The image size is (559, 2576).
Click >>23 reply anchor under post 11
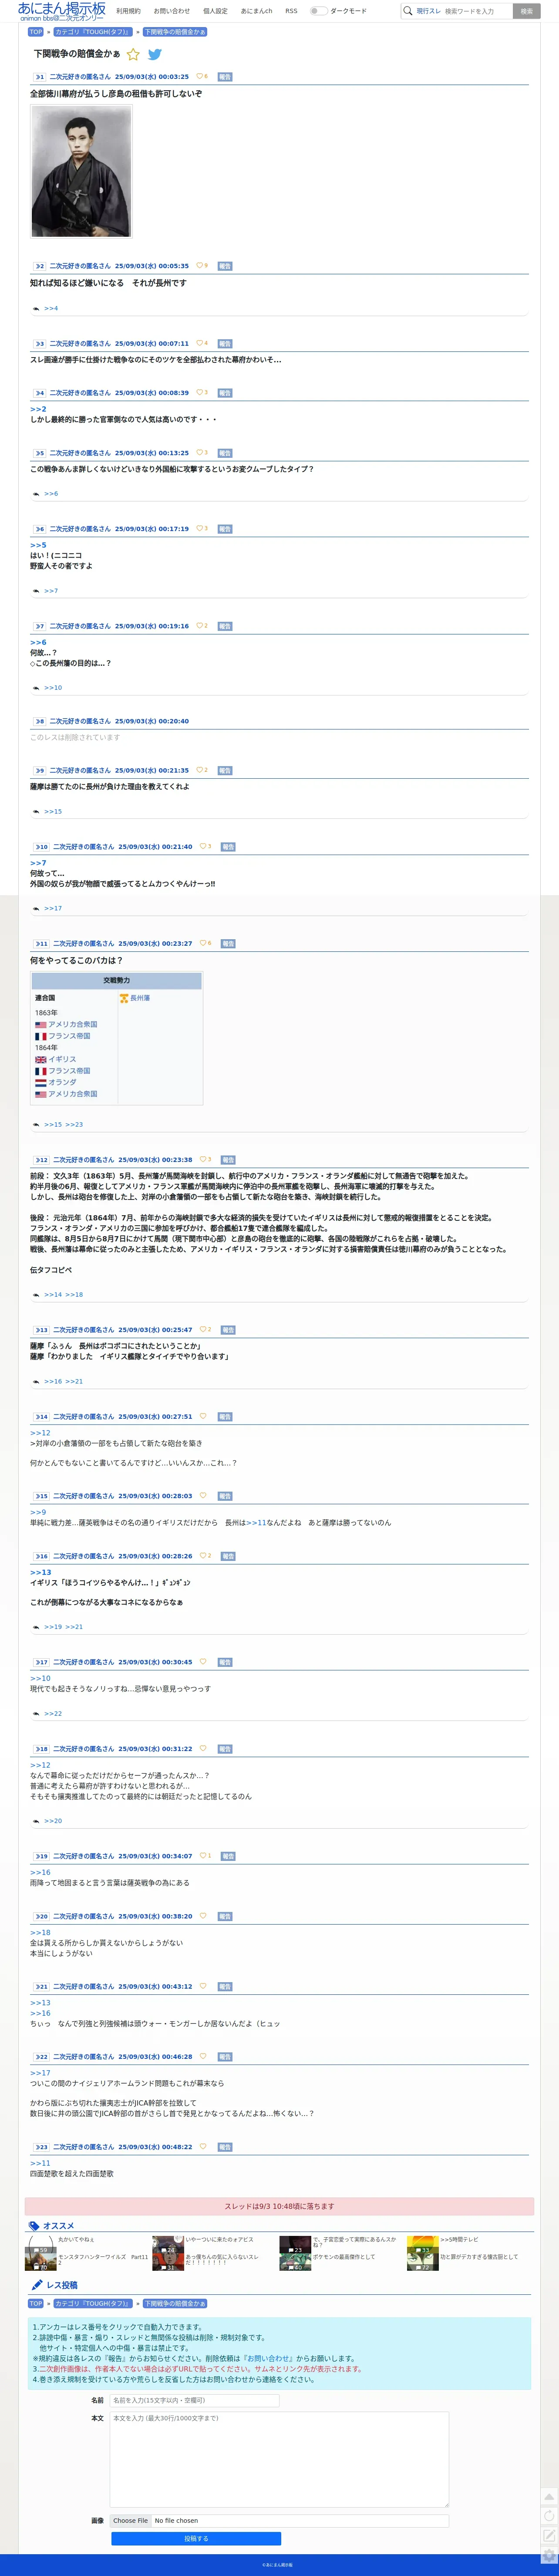[74, 1125]
